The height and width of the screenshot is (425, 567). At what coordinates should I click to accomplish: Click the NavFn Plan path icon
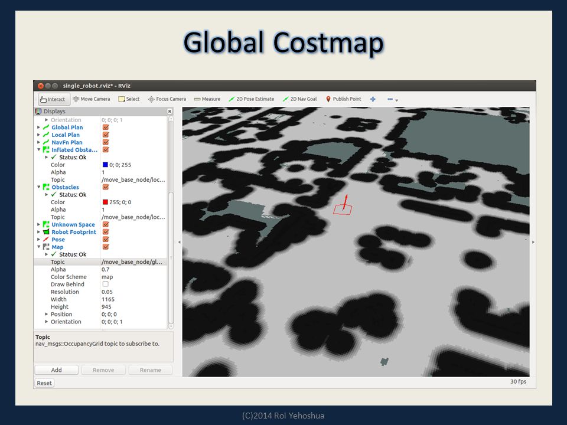[46, 142]
